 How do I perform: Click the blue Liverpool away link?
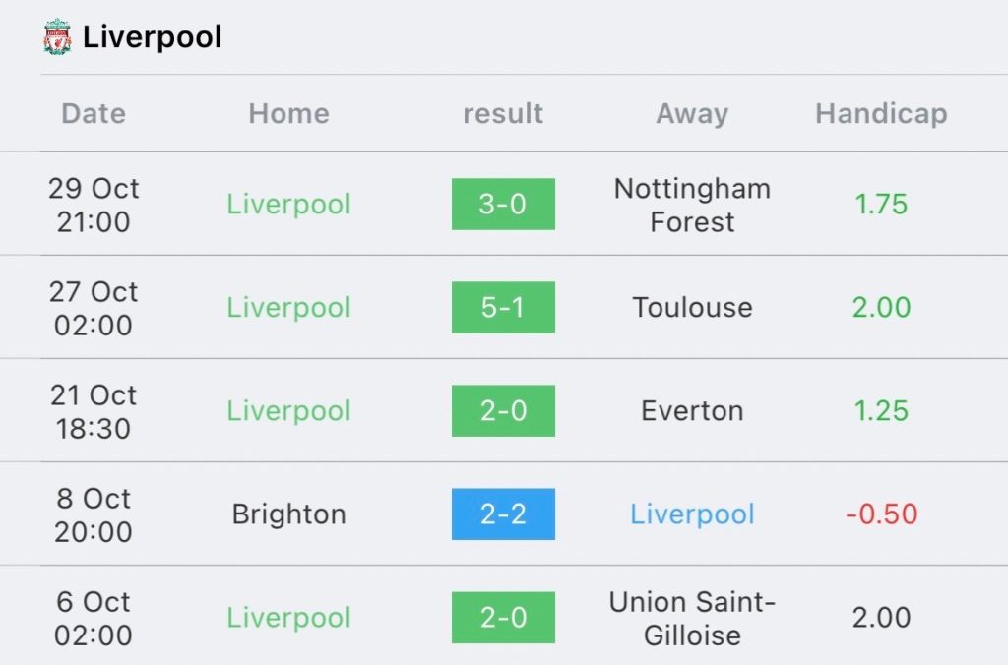pyautogui.click(x=692, y=514)
